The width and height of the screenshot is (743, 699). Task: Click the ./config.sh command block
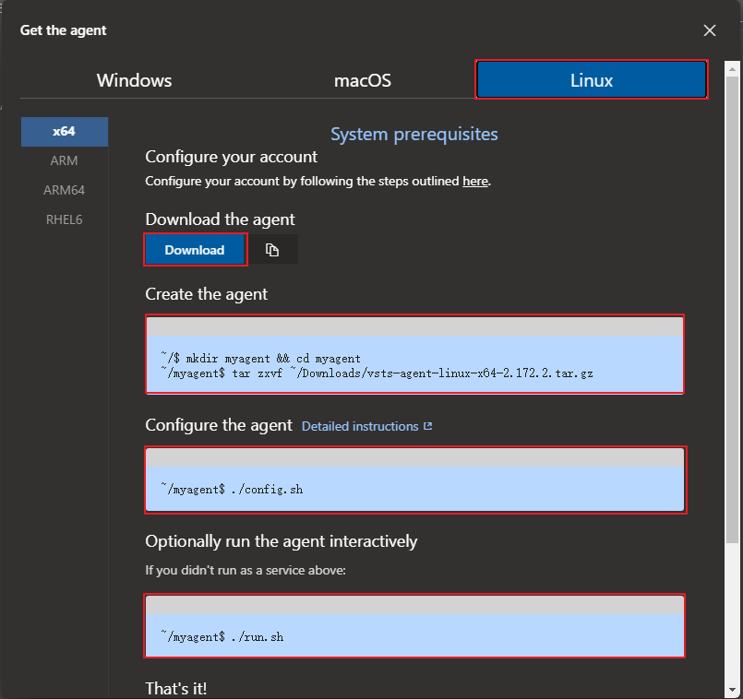point(414,480)
